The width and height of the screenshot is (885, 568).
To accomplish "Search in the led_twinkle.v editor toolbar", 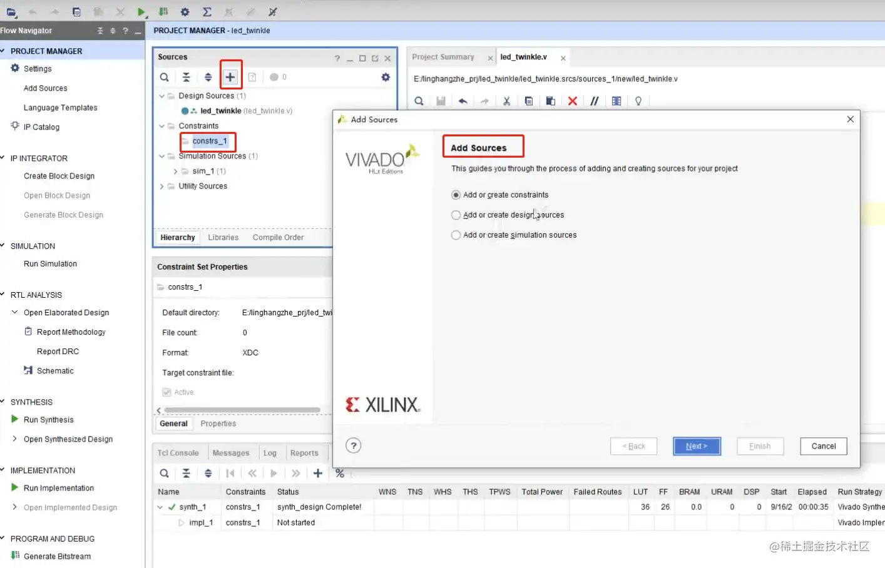I will [x=419, y=101].
